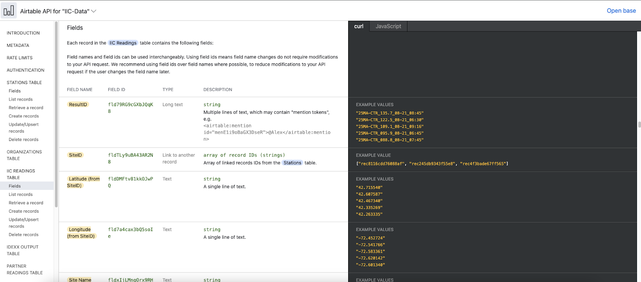Select Stations Table in sidebar

[x=24, y=83]
